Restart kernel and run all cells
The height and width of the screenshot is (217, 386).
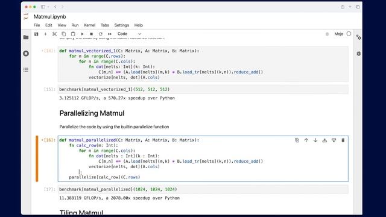[110, 34]
